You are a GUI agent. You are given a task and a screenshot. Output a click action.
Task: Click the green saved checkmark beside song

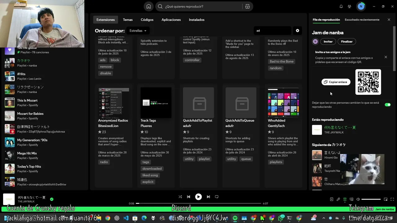point(52,199)
